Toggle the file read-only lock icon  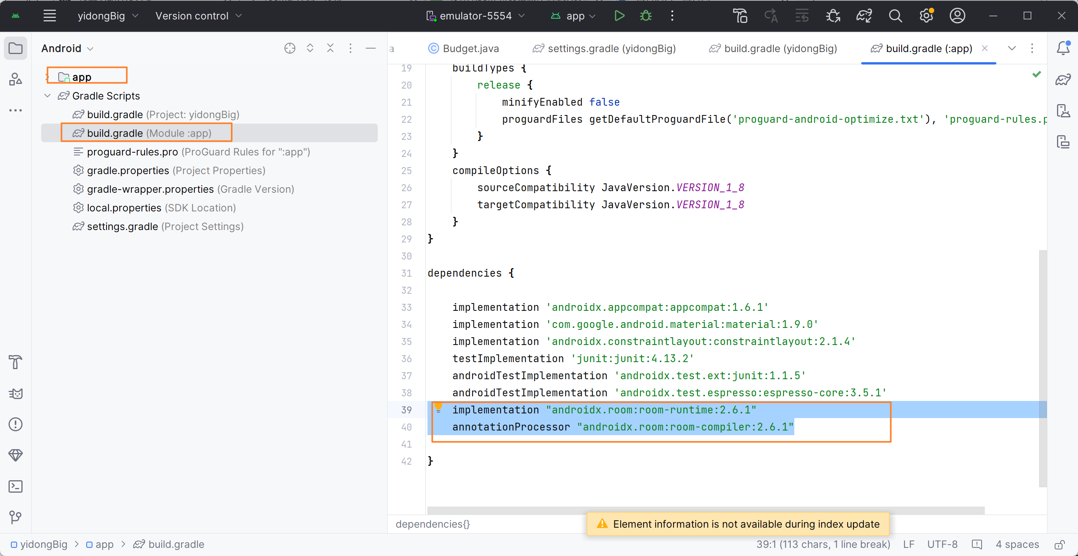click(1059, 544)
